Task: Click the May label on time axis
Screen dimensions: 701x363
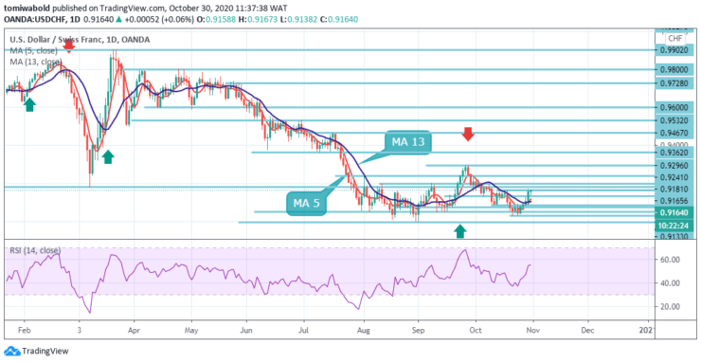Action: pos(191,330)
